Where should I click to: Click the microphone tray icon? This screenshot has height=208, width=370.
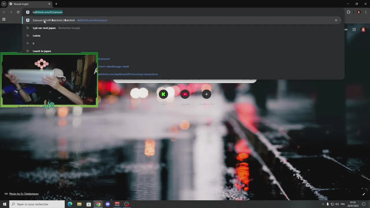point(328,204)
